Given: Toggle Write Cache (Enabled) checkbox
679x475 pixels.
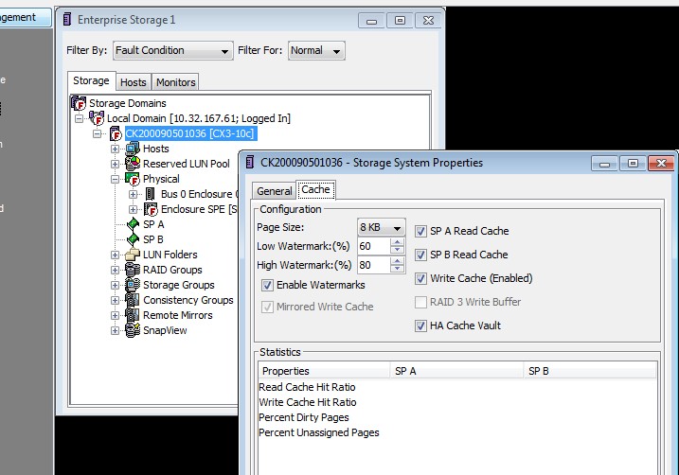Looking at the screenshot, I should click(420, 278).
